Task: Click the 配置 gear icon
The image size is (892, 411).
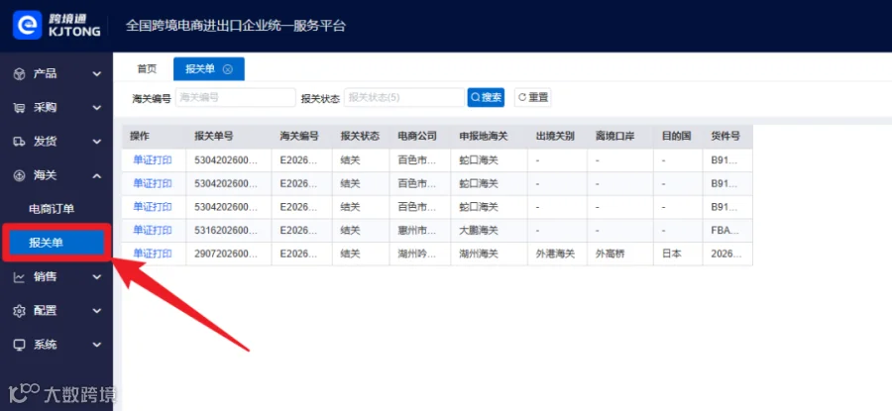Action: 20,311
